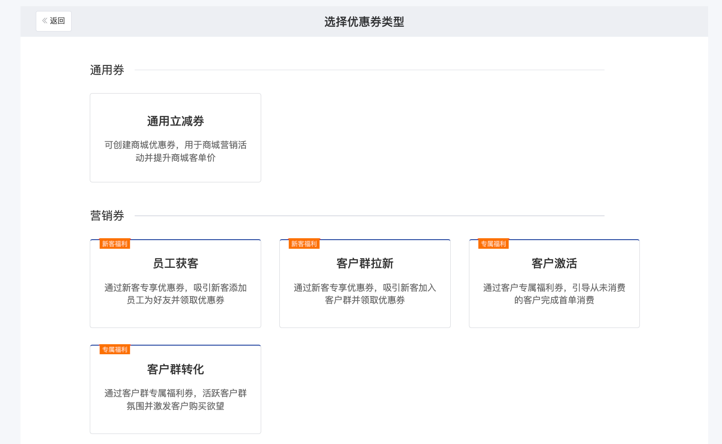Pick the 客户激活 coupon card
This screenshot has height=444, width=722.
554,284
